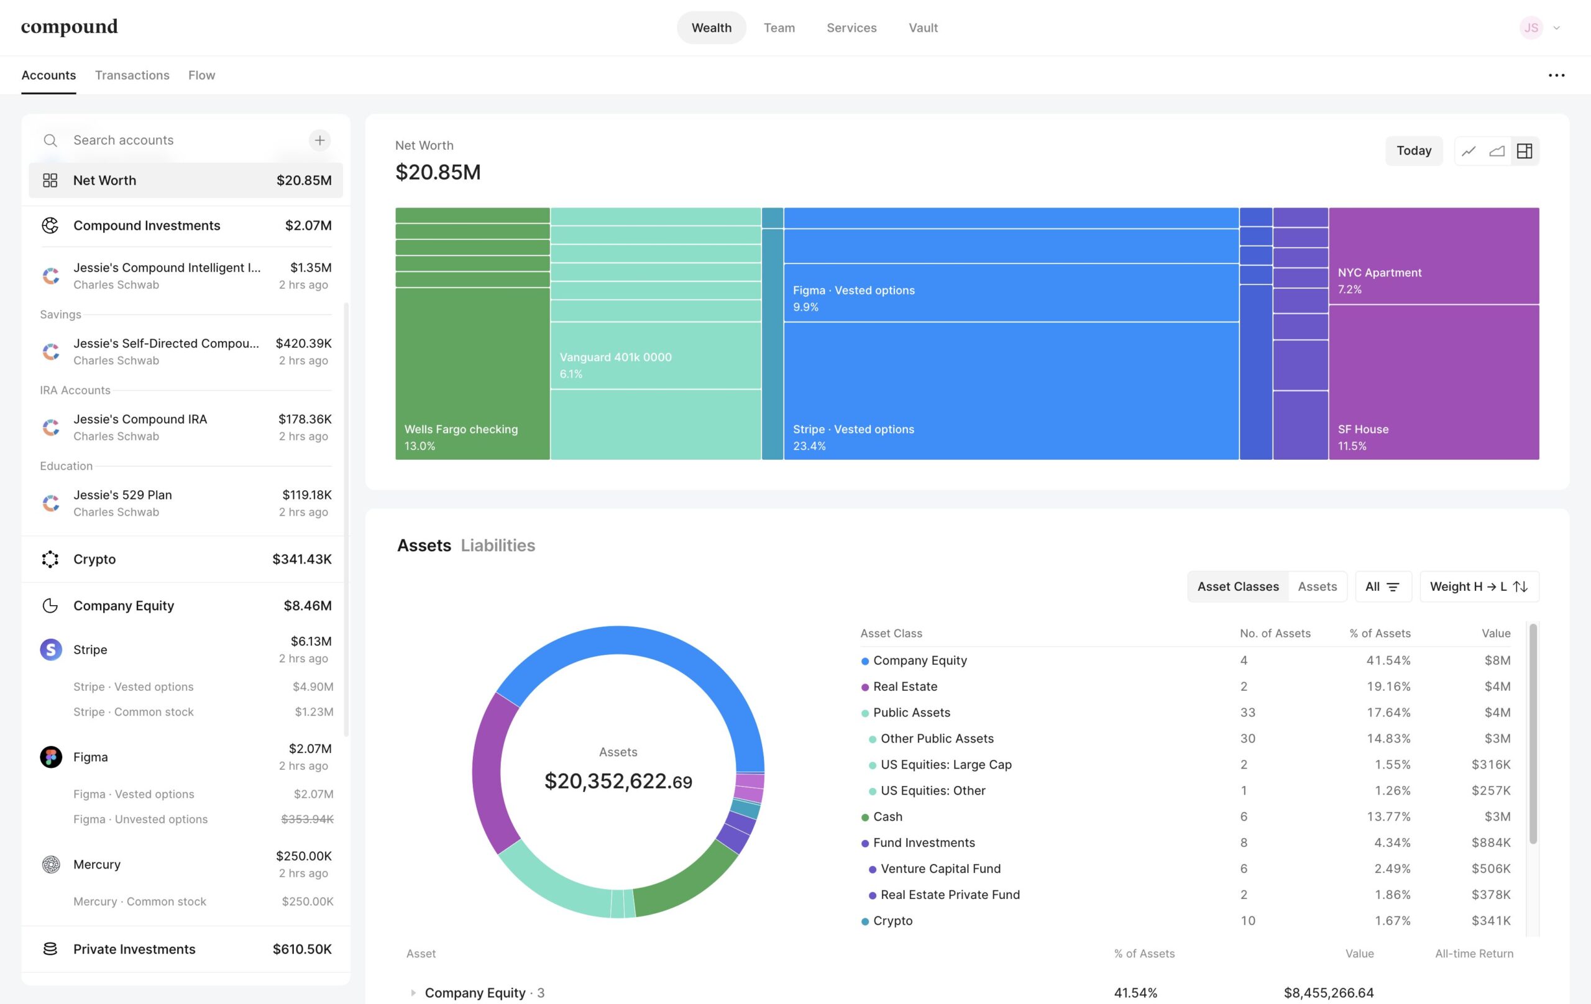Click the Net Worth grid icon
Image resolution: width=1591 pixels, height=1004 pixels.
[x=50, y=180]
